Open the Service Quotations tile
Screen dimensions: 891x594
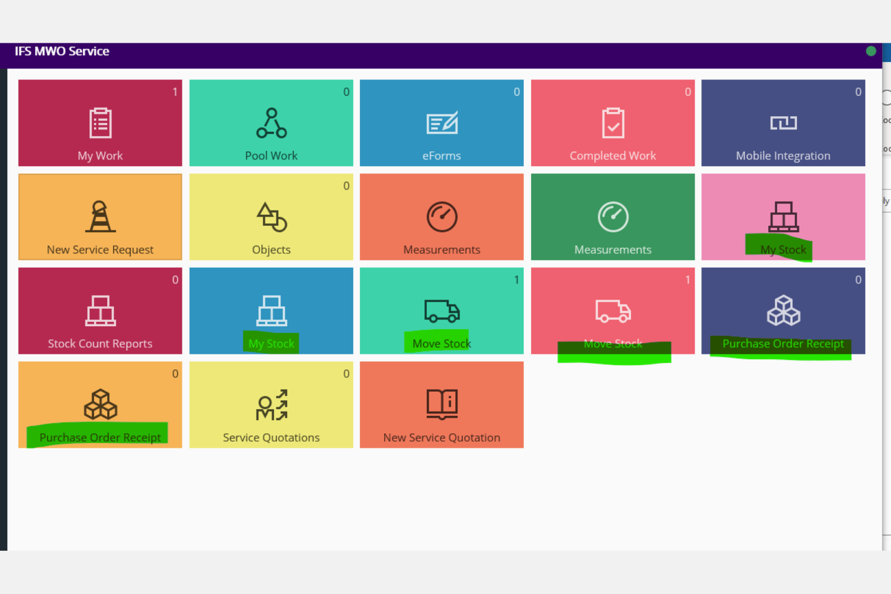coord(271,405)
